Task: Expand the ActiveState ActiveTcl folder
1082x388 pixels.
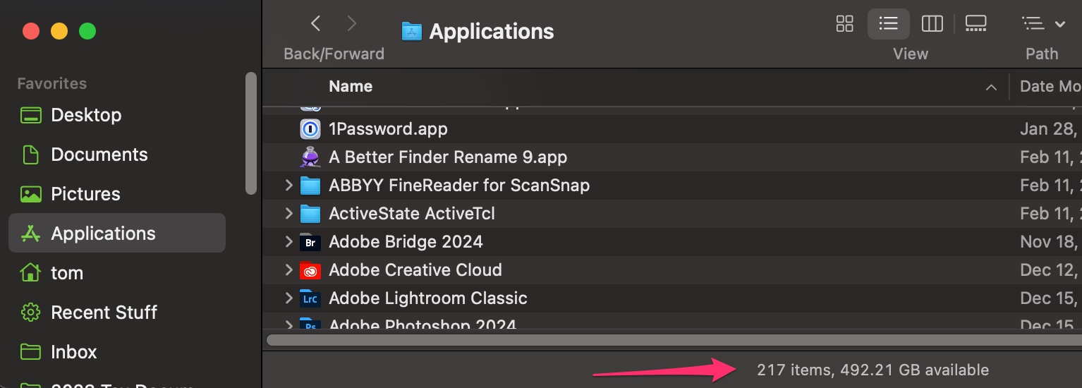Action: pyautogui.click(x=288, y=214)
